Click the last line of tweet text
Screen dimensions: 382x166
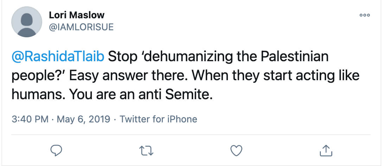tap(112, 95)
